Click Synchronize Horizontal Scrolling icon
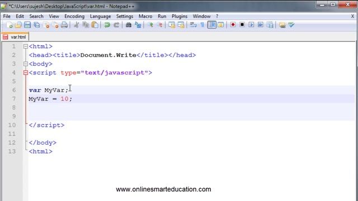The image size is (358, 201). click(x=181, y=25)
